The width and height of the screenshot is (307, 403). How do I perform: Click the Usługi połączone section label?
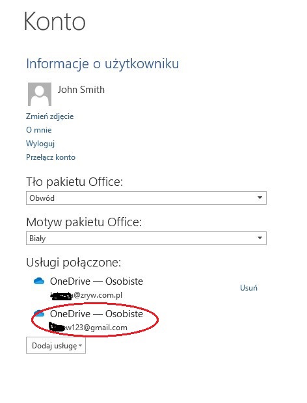tap(73, 263)
